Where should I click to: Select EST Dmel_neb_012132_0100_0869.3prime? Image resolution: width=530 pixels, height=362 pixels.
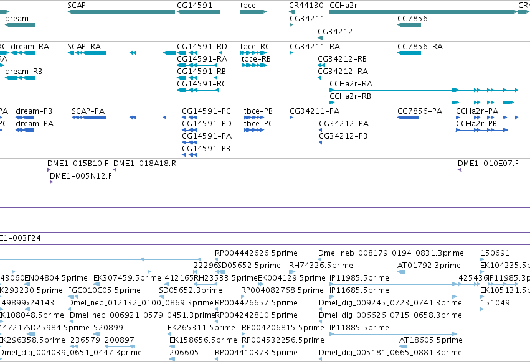(141, 302)
